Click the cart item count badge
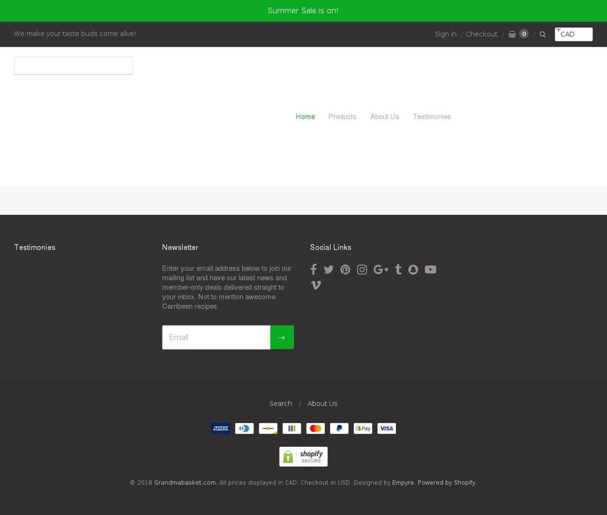The image size is (607, 515). [x=524, y=34]
